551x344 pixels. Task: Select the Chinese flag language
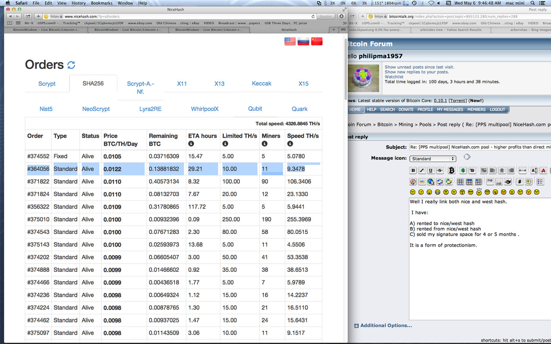(317, 41)
